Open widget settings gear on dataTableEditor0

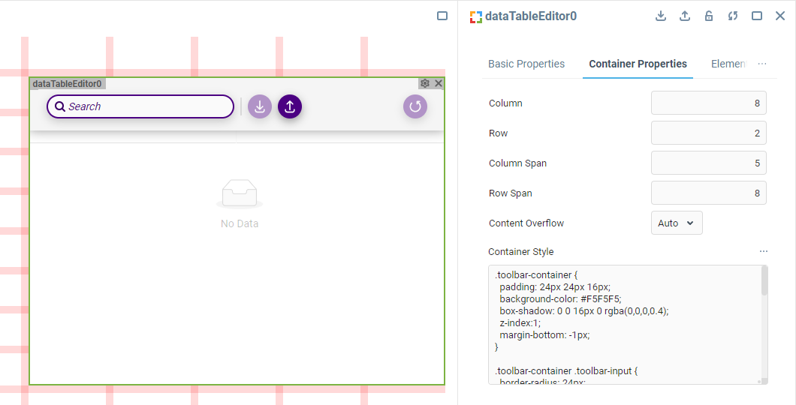click(425, 83)
